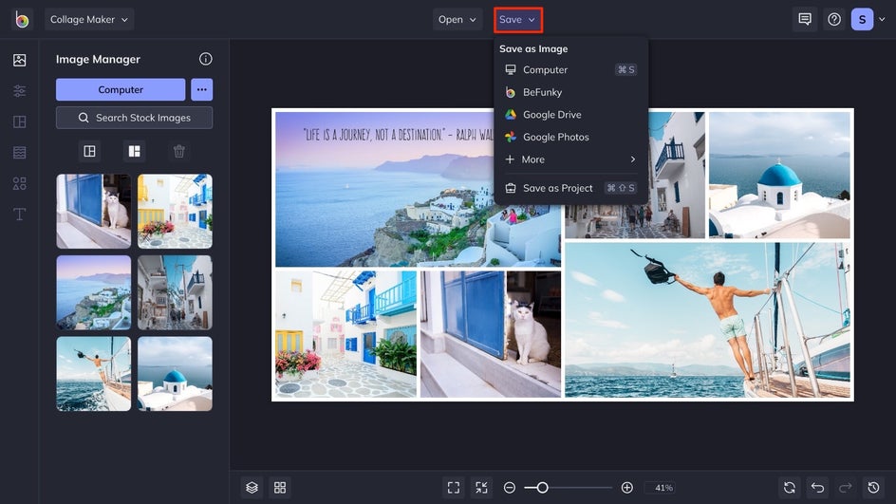The width and height of the screenshot is (896, 504).
Task: Click the undo arrow icon
Action: [x=818, y=488]
